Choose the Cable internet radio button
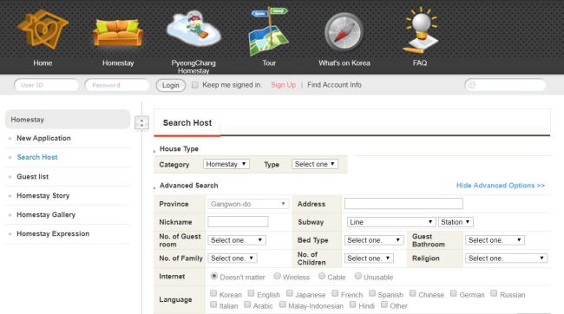The width and height of the screenshot is (564, 314). point(322,276)
